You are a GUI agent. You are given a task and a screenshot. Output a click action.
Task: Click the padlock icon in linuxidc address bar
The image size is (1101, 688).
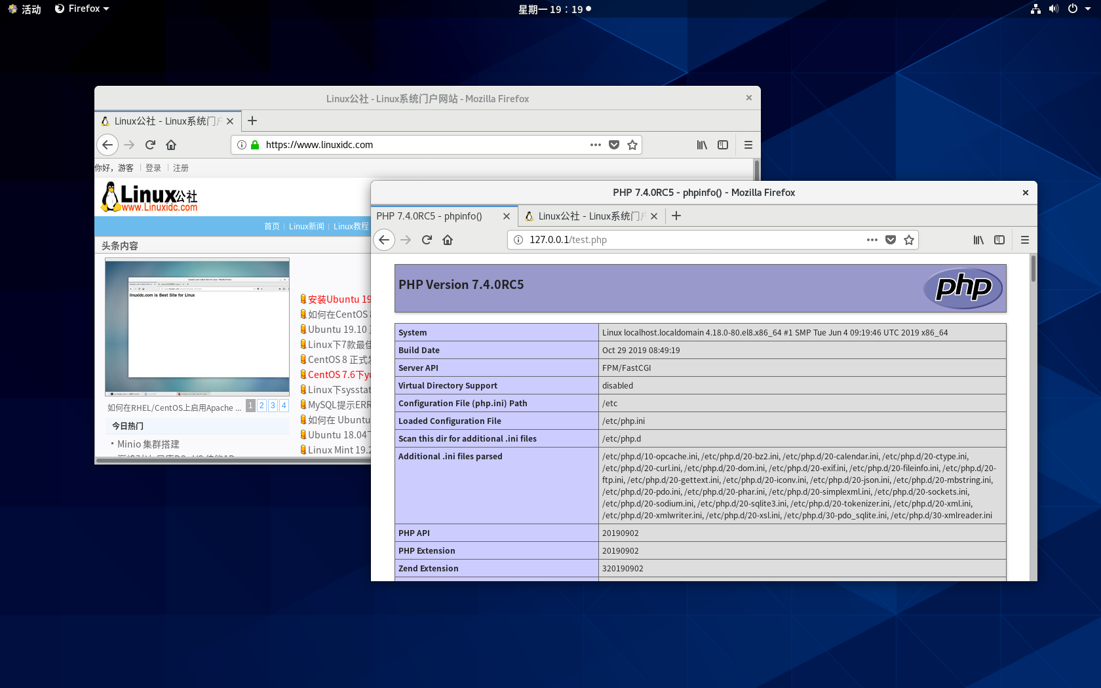click(255, 145)
